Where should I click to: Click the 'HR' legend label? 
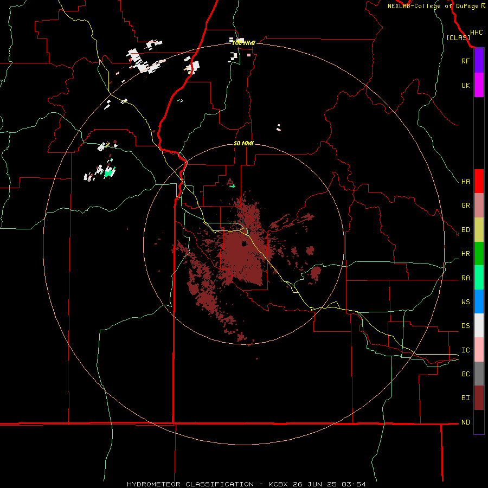pyautogui.click(x=465, y=254)
